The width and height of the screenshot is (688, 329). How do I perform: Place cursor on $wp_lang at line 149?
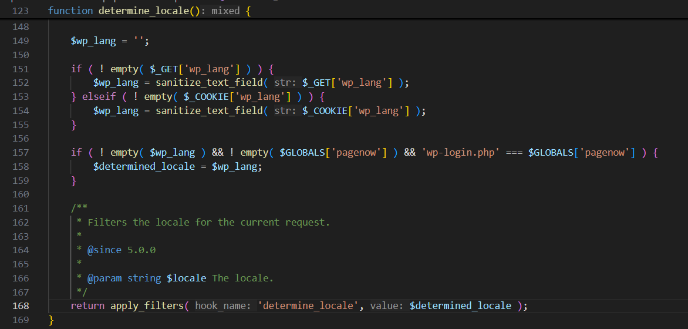(x=93, y=41)
